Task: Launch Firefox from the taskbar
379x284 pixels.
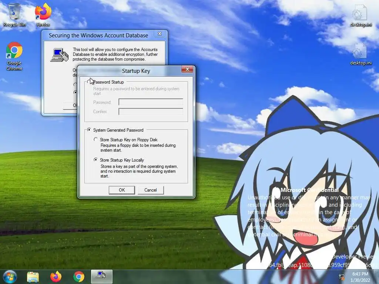Action: pos(56,277)
